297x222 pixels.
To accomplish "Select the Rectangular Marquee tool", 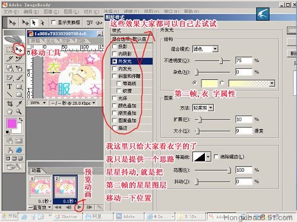I will pyautogui.click(x=9, y=50).
